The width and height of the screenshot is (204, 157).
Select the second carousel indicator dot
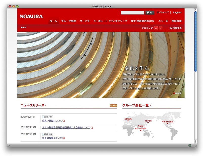pos(176,93)
